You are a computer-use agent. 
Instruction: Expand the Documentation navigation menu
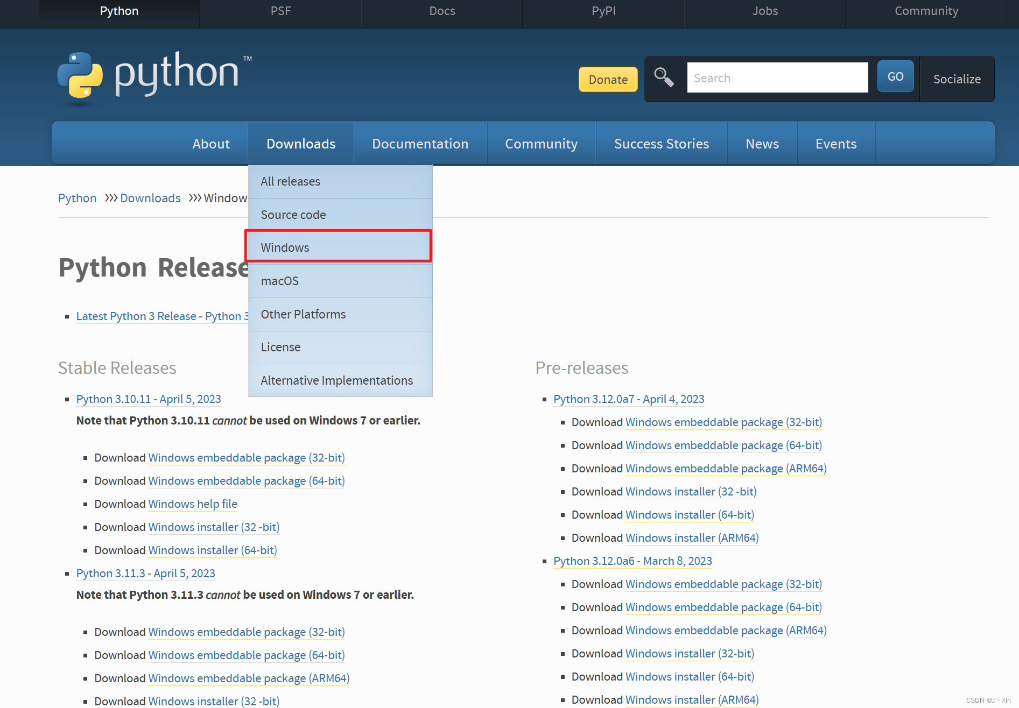coord(420,144)
